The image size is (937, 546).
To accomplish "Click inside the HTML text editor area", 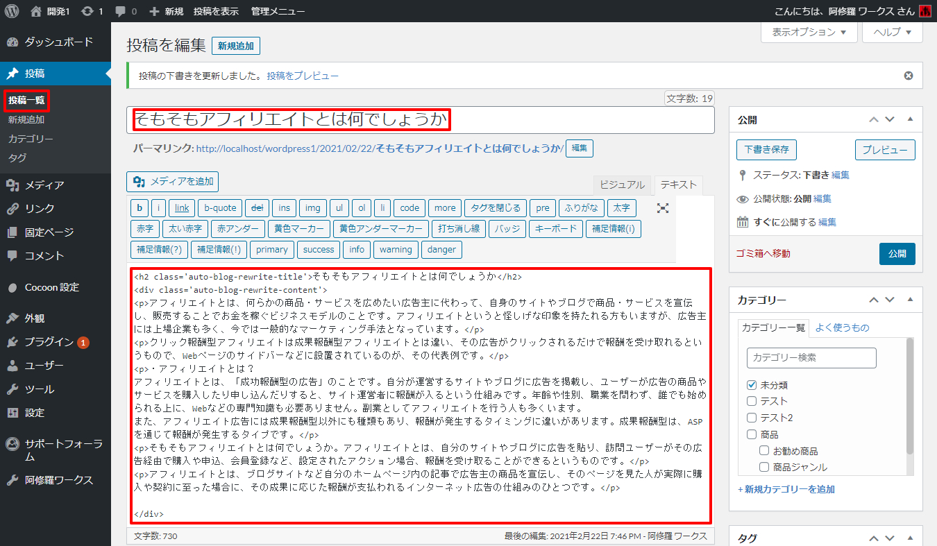I will click(x=421, y=395).
